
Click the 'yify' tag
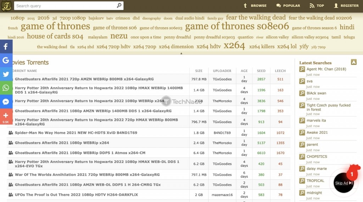304,46
